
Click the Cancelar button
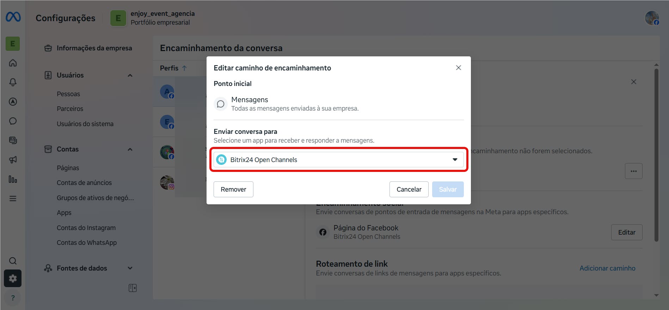point(409,189)
